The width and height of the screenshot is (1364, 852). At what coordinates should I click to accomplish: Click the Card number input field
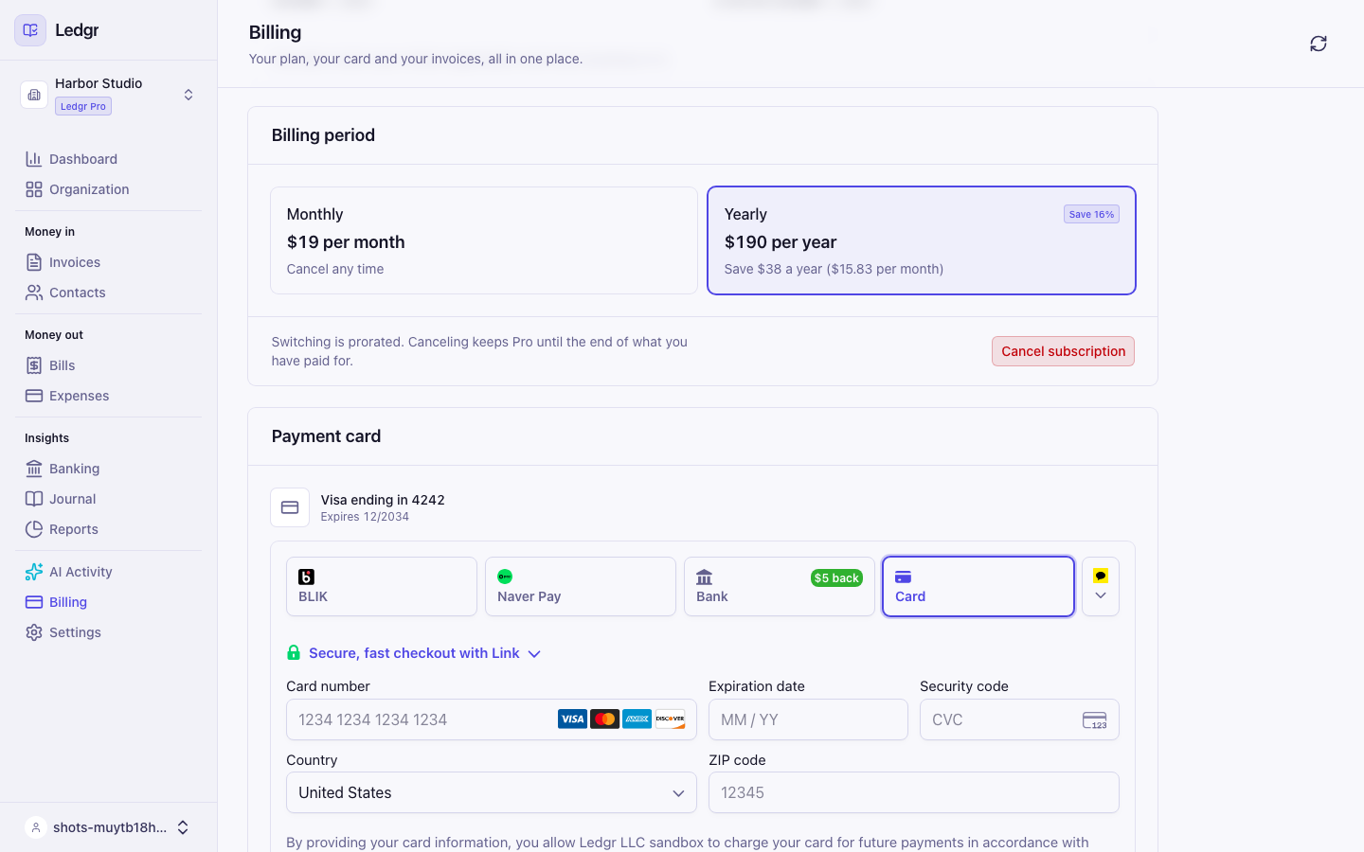click(492, 719)
